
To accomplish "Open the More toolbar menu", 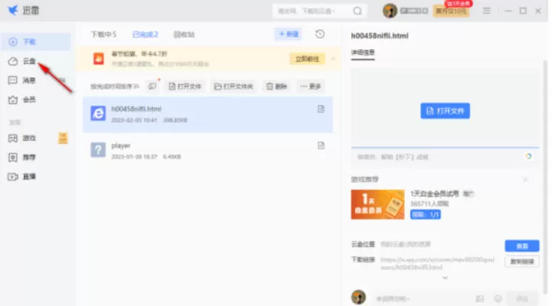I will click(311, 86).
